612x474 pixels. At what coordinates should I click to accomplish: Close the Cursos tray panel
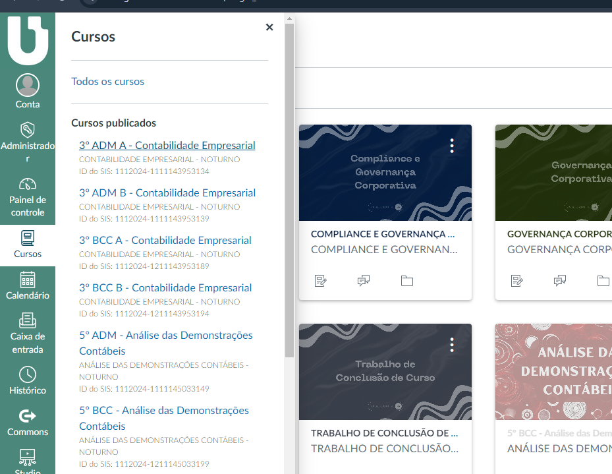[269, 27]
